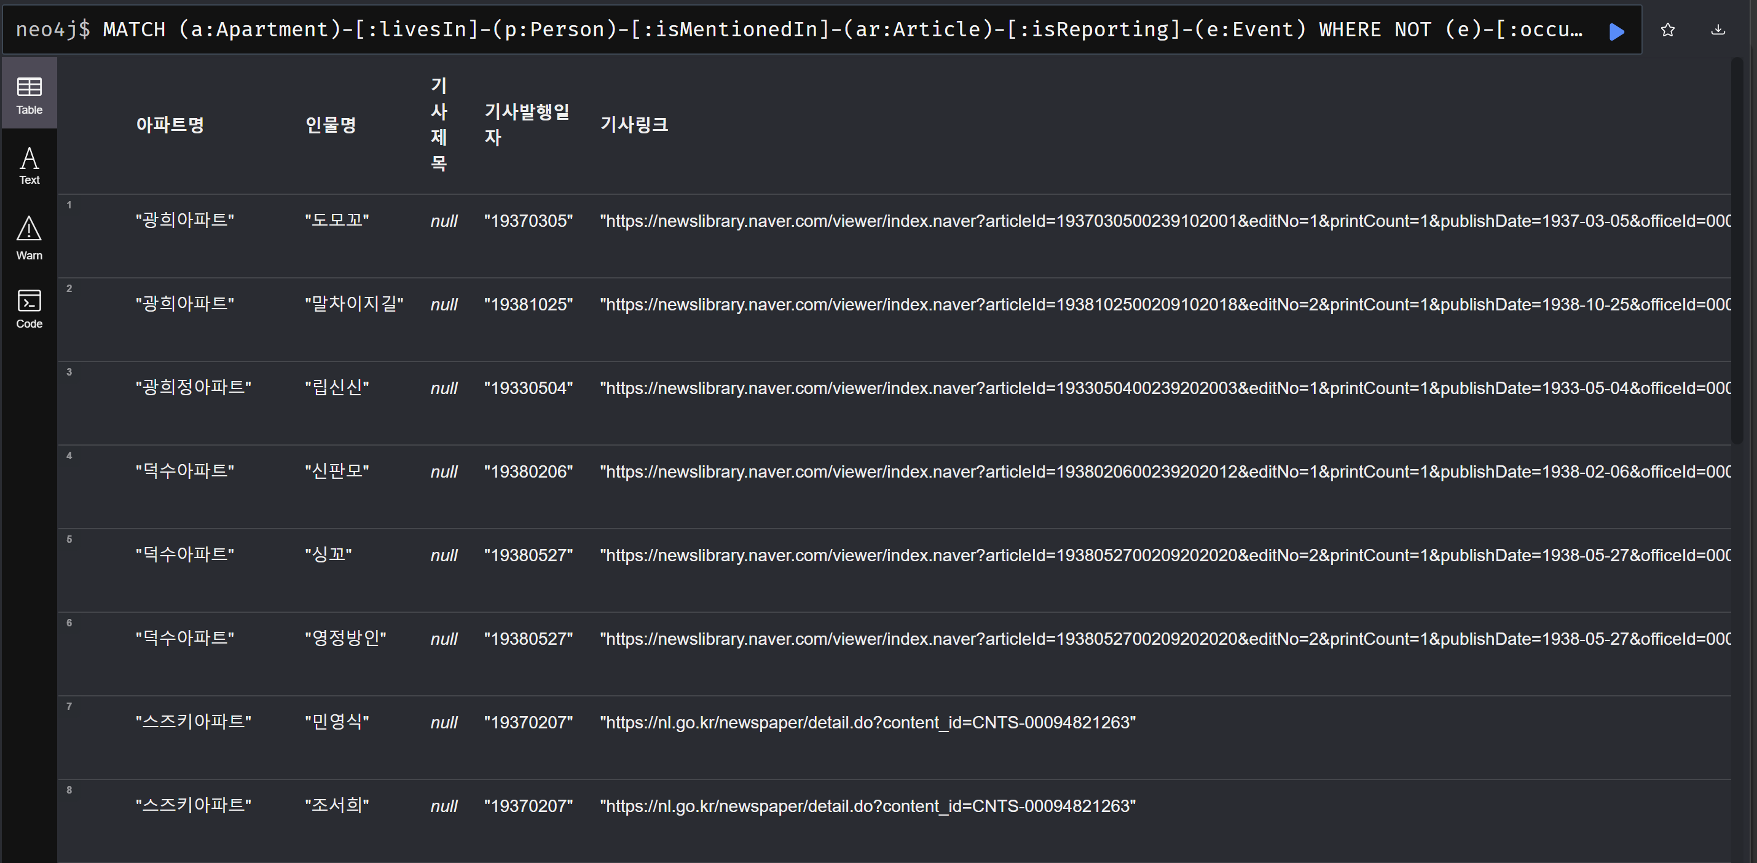Click the null value in row 3
Viewport: 1757px width, 863px height.
click(x=444, y=387)
